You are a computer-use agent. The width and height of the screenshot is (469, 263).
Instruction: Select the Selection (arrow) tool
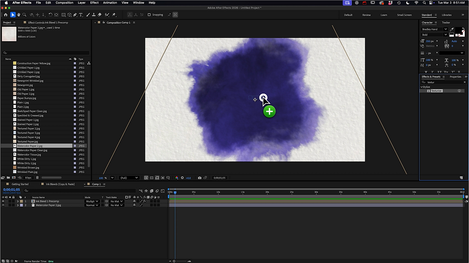coord(13,15)
